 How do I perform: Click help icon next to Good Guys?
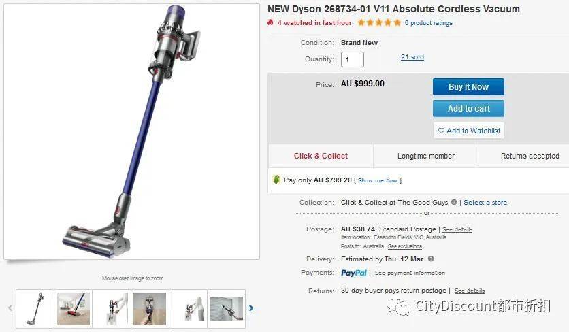[453, 202]
